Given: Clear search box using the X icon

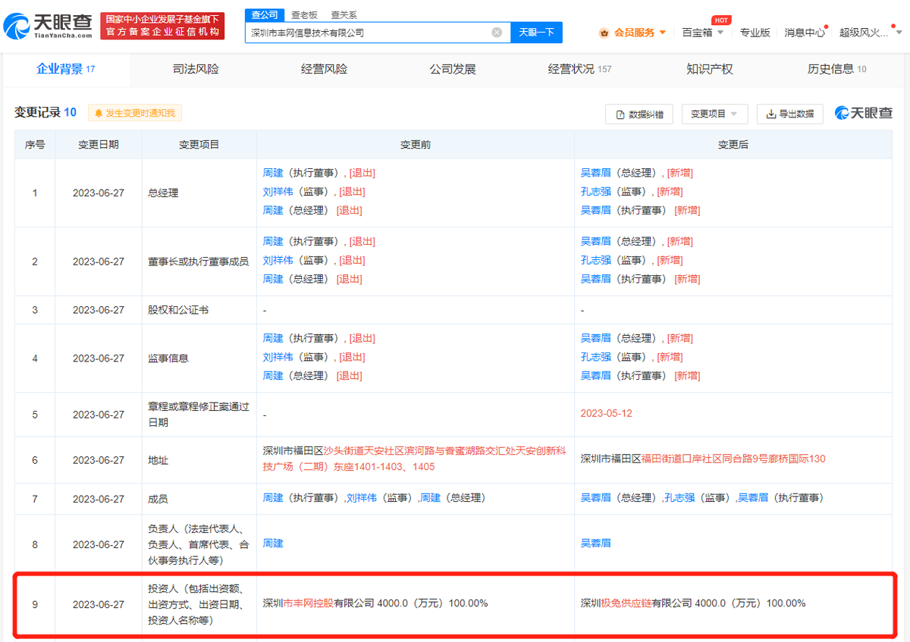Looking at the screenshot, I should point(497,32).
